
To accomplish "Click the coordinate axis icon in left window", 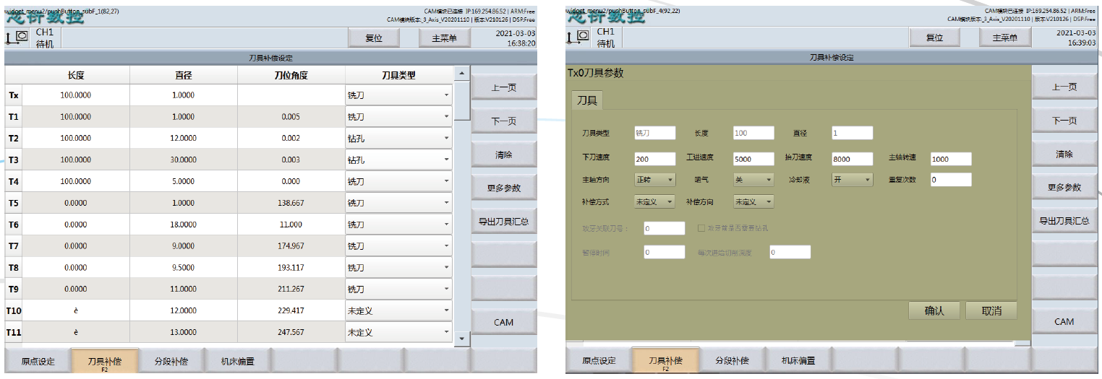I will (17, 38).
